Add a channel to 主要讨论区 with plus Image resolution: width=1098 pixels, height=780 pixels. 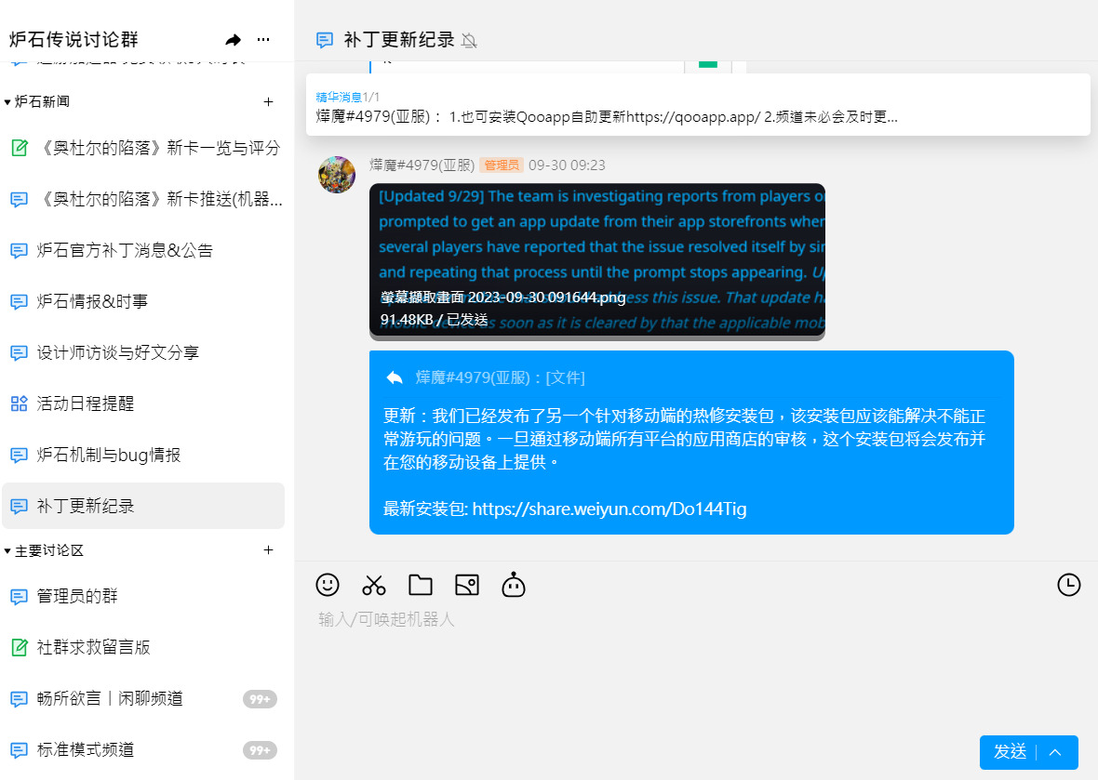(x=268, y=550)
